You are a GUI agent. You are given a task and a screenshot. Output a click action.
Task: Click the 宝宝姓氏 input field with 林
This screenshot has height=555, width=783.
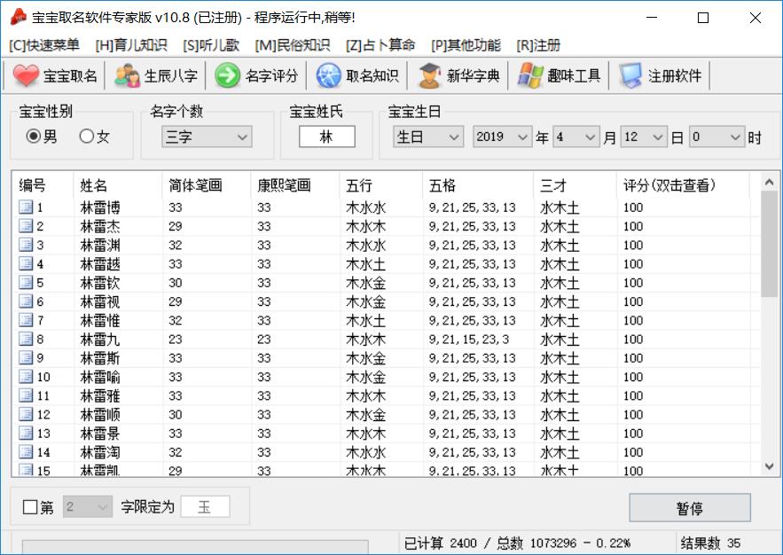coord(327,137)
